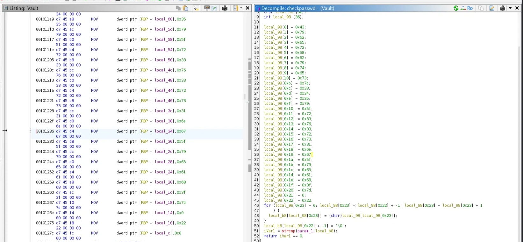This screenshot has width=523, height=242.
Task: Click the Copy icon in Listing toolbar
Action: tap(178, 8)
